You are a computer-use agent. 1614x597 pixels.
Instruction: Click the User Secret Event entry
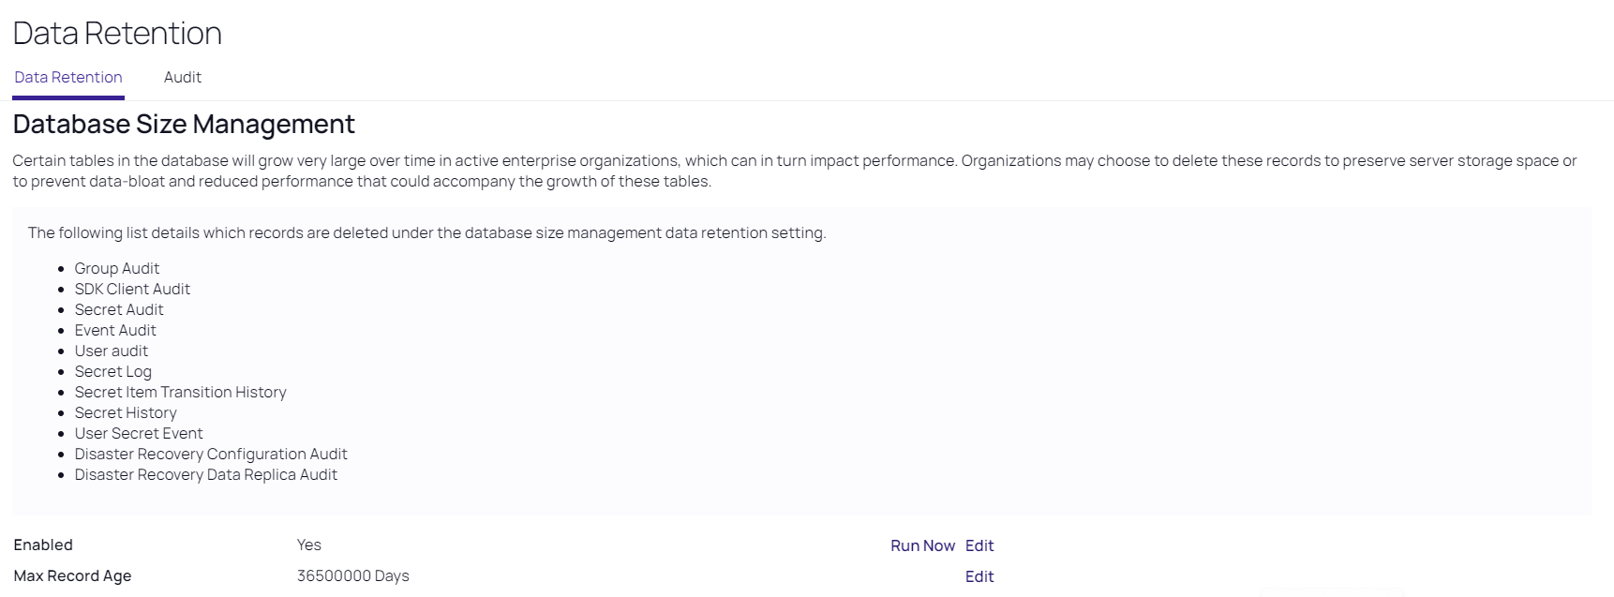[x=139, y=434]
